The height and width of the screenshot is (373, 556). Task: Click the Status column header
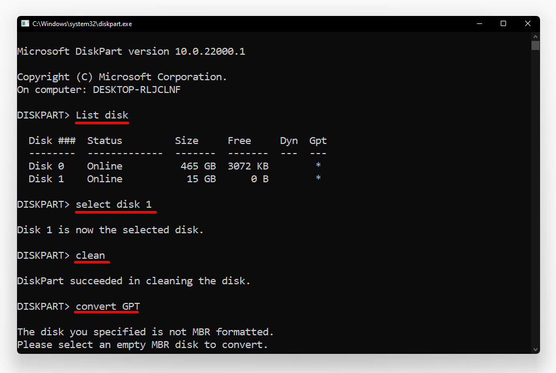click(104, 140)
